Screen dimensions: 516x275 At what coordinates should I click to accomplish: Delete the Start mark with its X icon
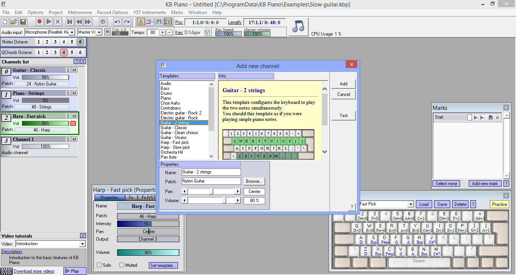(x=497, y=117)
